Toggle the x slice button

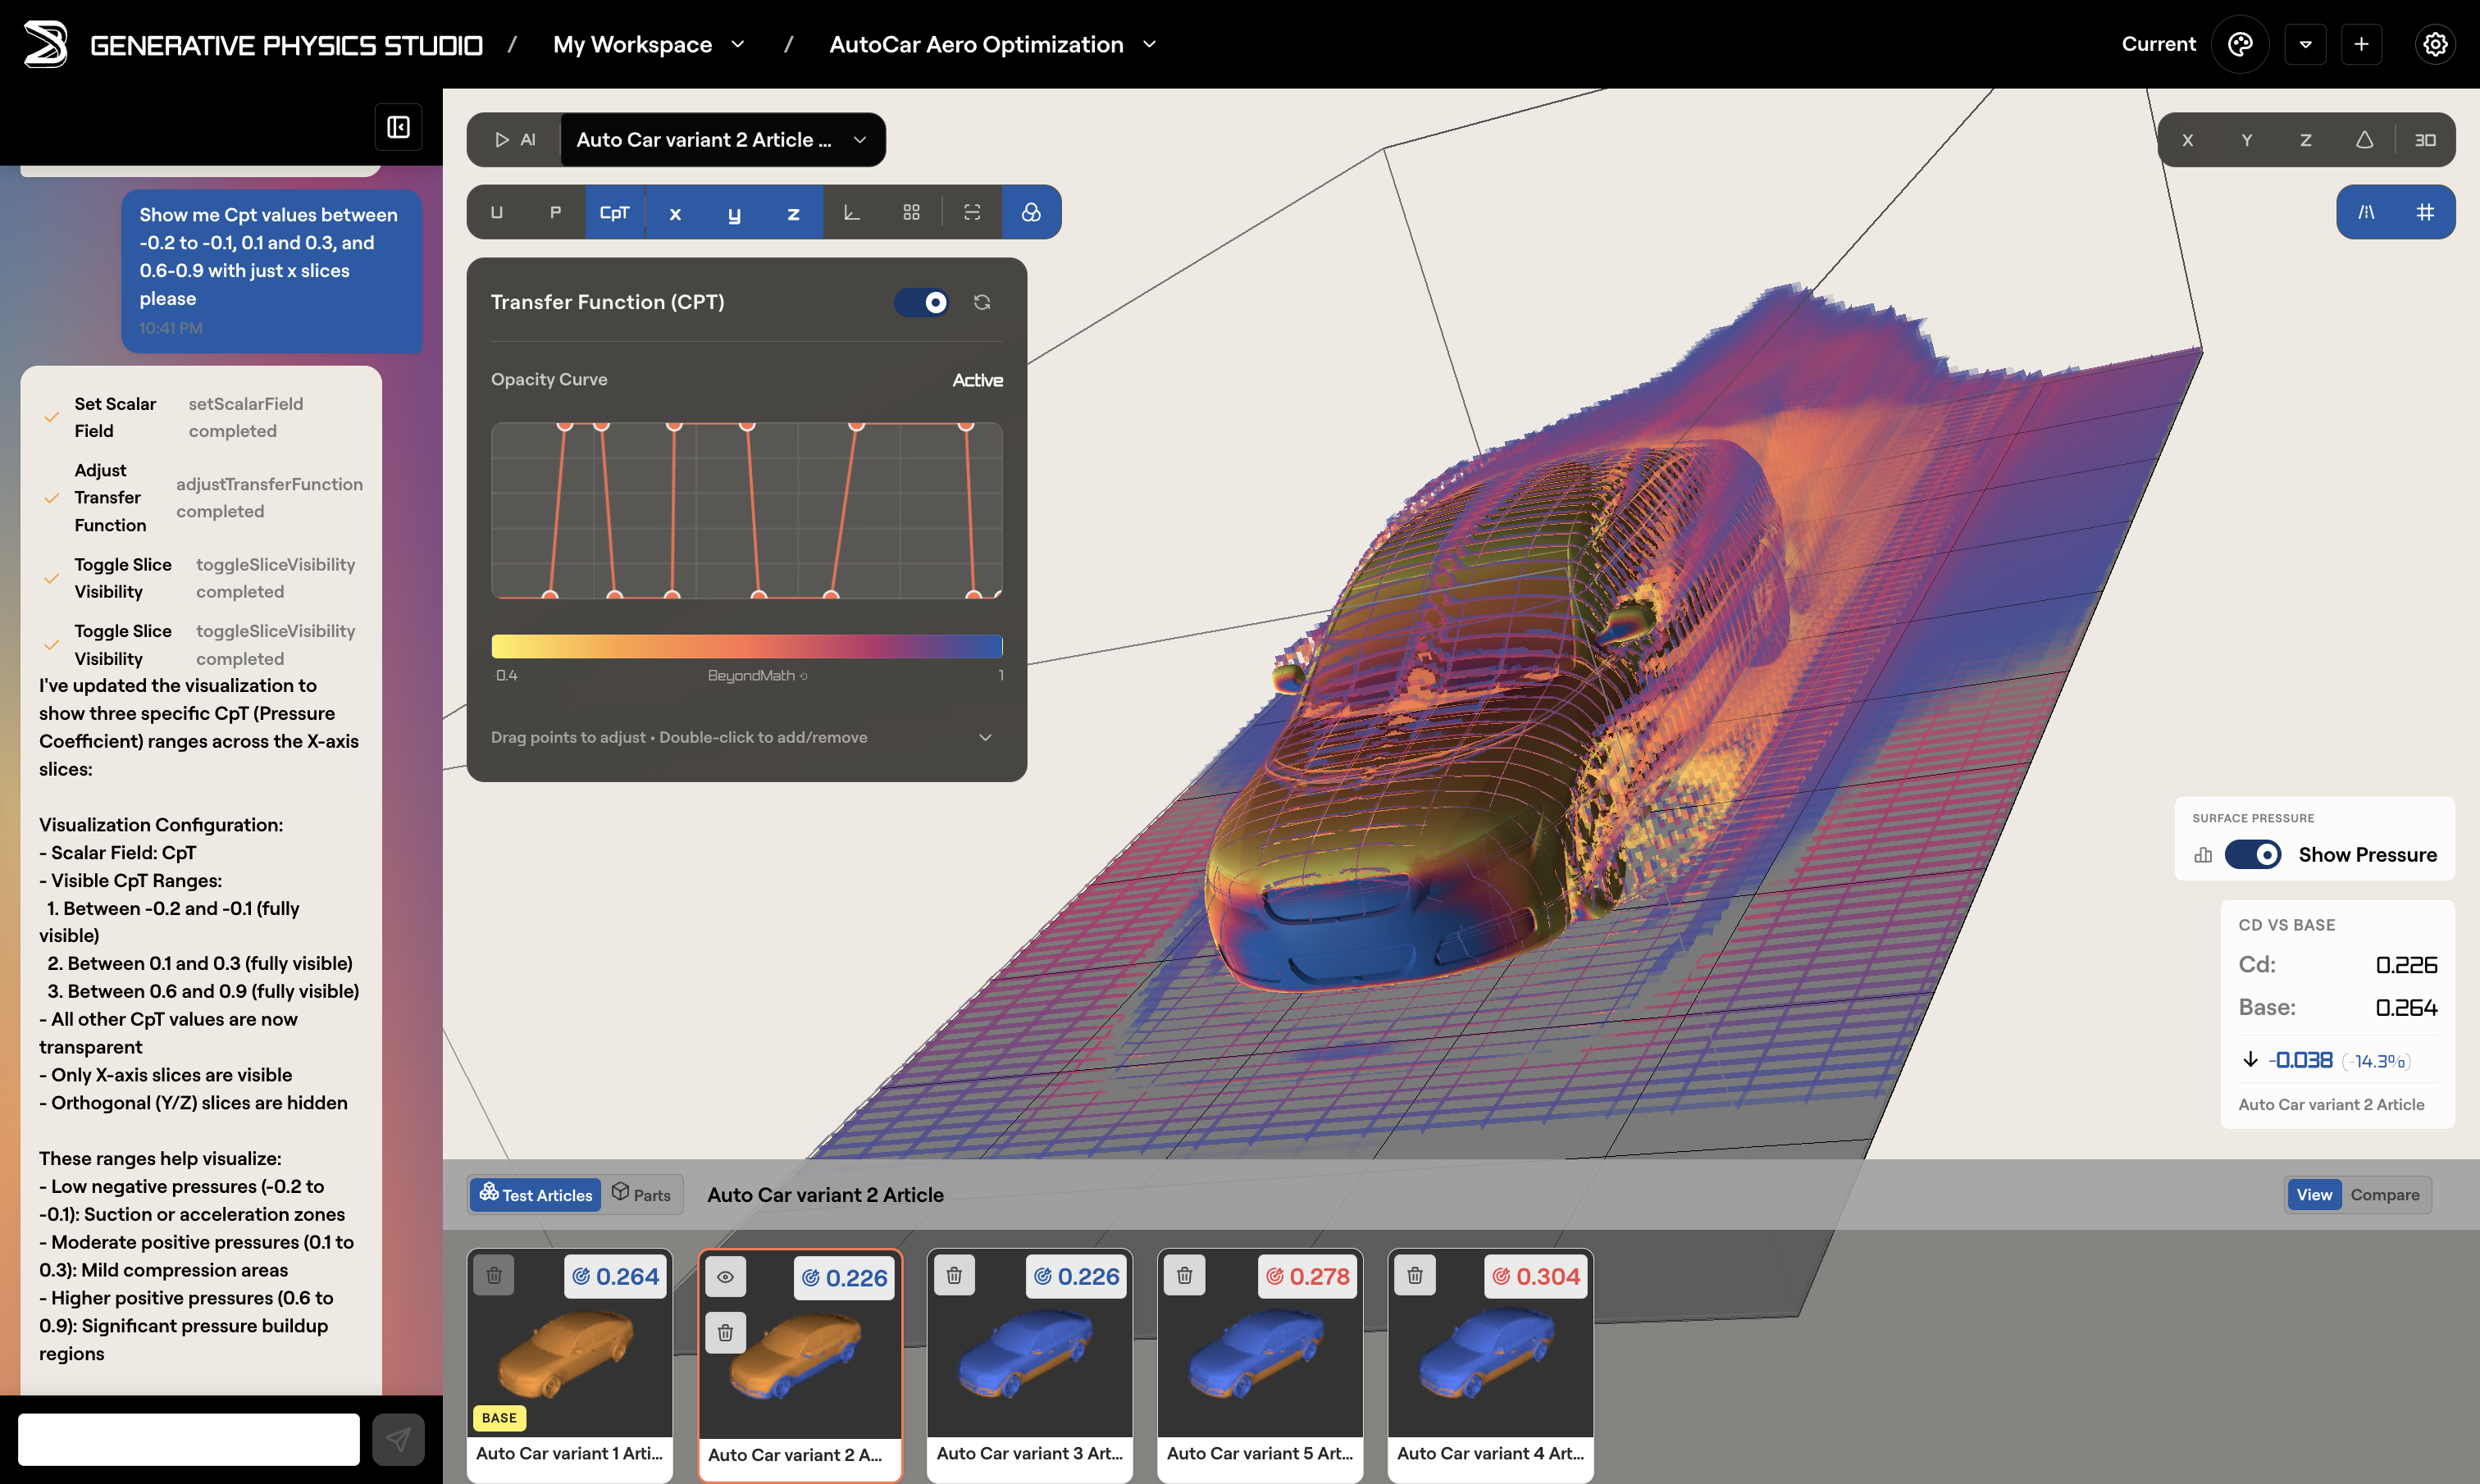click(675, 212)
